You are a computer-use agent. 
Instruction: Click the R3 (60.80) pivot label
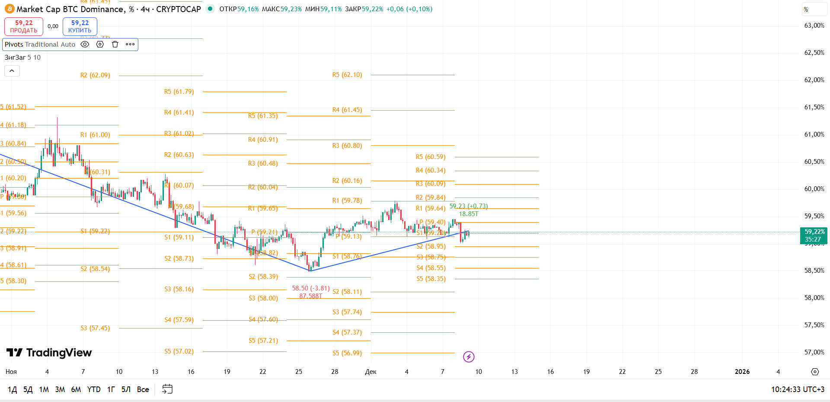[x=347, y=146]
